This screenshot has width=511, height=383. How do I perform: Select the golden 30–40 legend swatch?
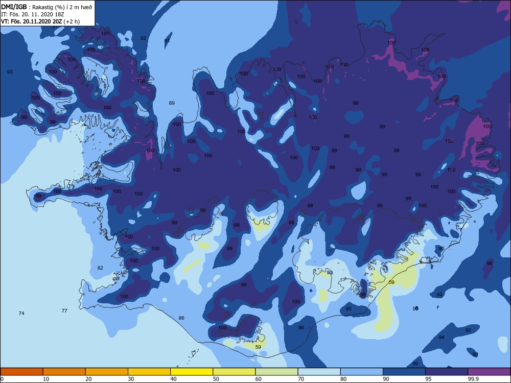pos(149,372)
